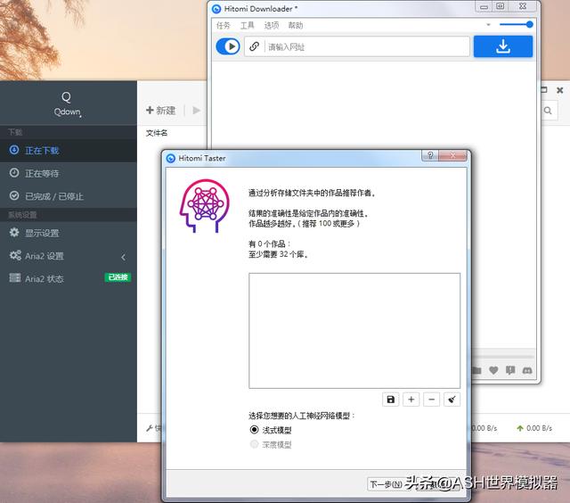This screenshot has height=503, width=570.
Task: Click the Discord icon in Hitomi Downloader footer
Action: [x=527, y=370]
